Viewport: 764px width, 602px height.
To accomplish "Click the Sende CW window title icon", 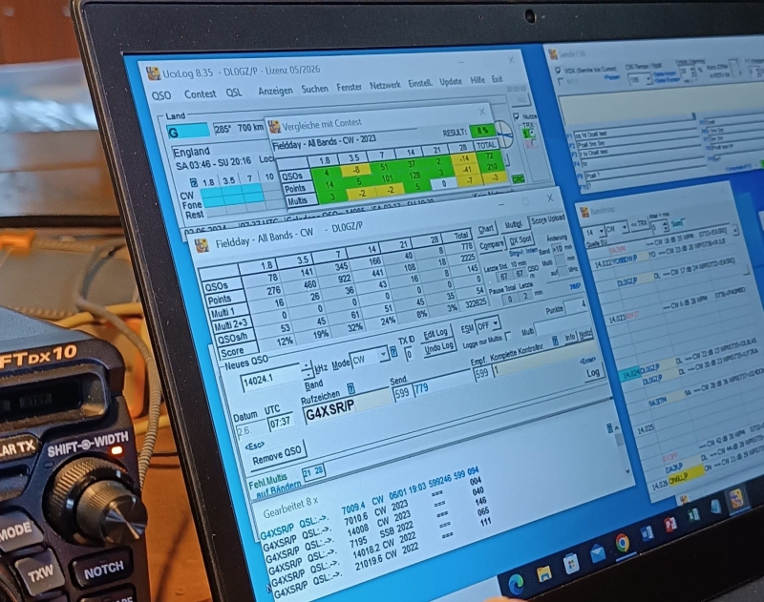I will tap(553, 54).
